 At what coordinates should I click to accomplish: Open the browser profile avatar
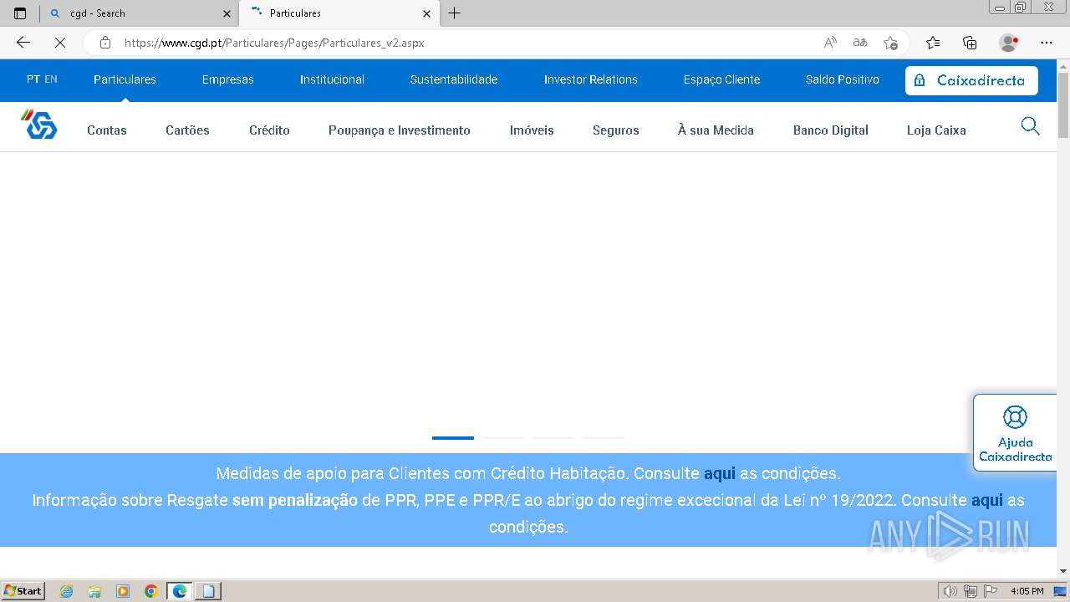pos(1009,43)
